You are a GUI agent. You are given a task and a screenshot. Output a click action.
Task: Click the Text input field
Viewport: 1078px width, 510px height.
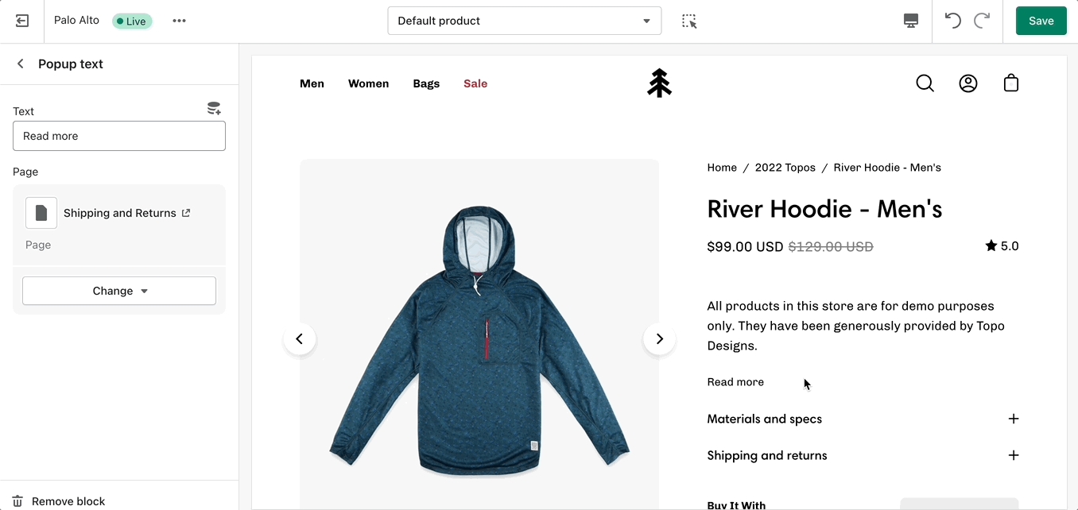119,136
